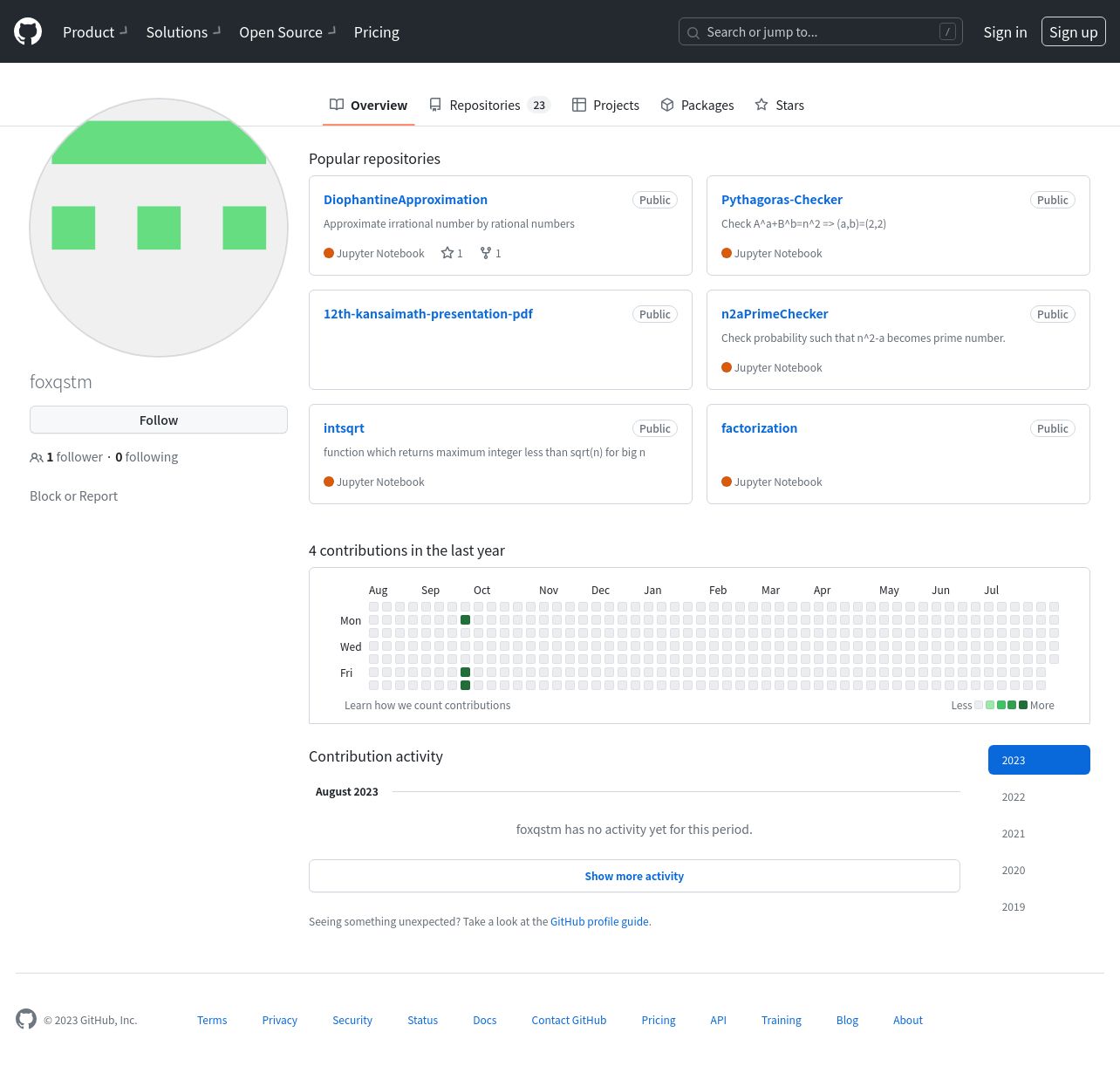Open the Status footer link
Screen dimensions: 1120x1073
pos(423,1020)
